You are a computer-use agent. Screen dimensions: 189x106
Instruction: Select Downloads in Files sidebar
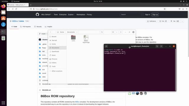point(57,52)
